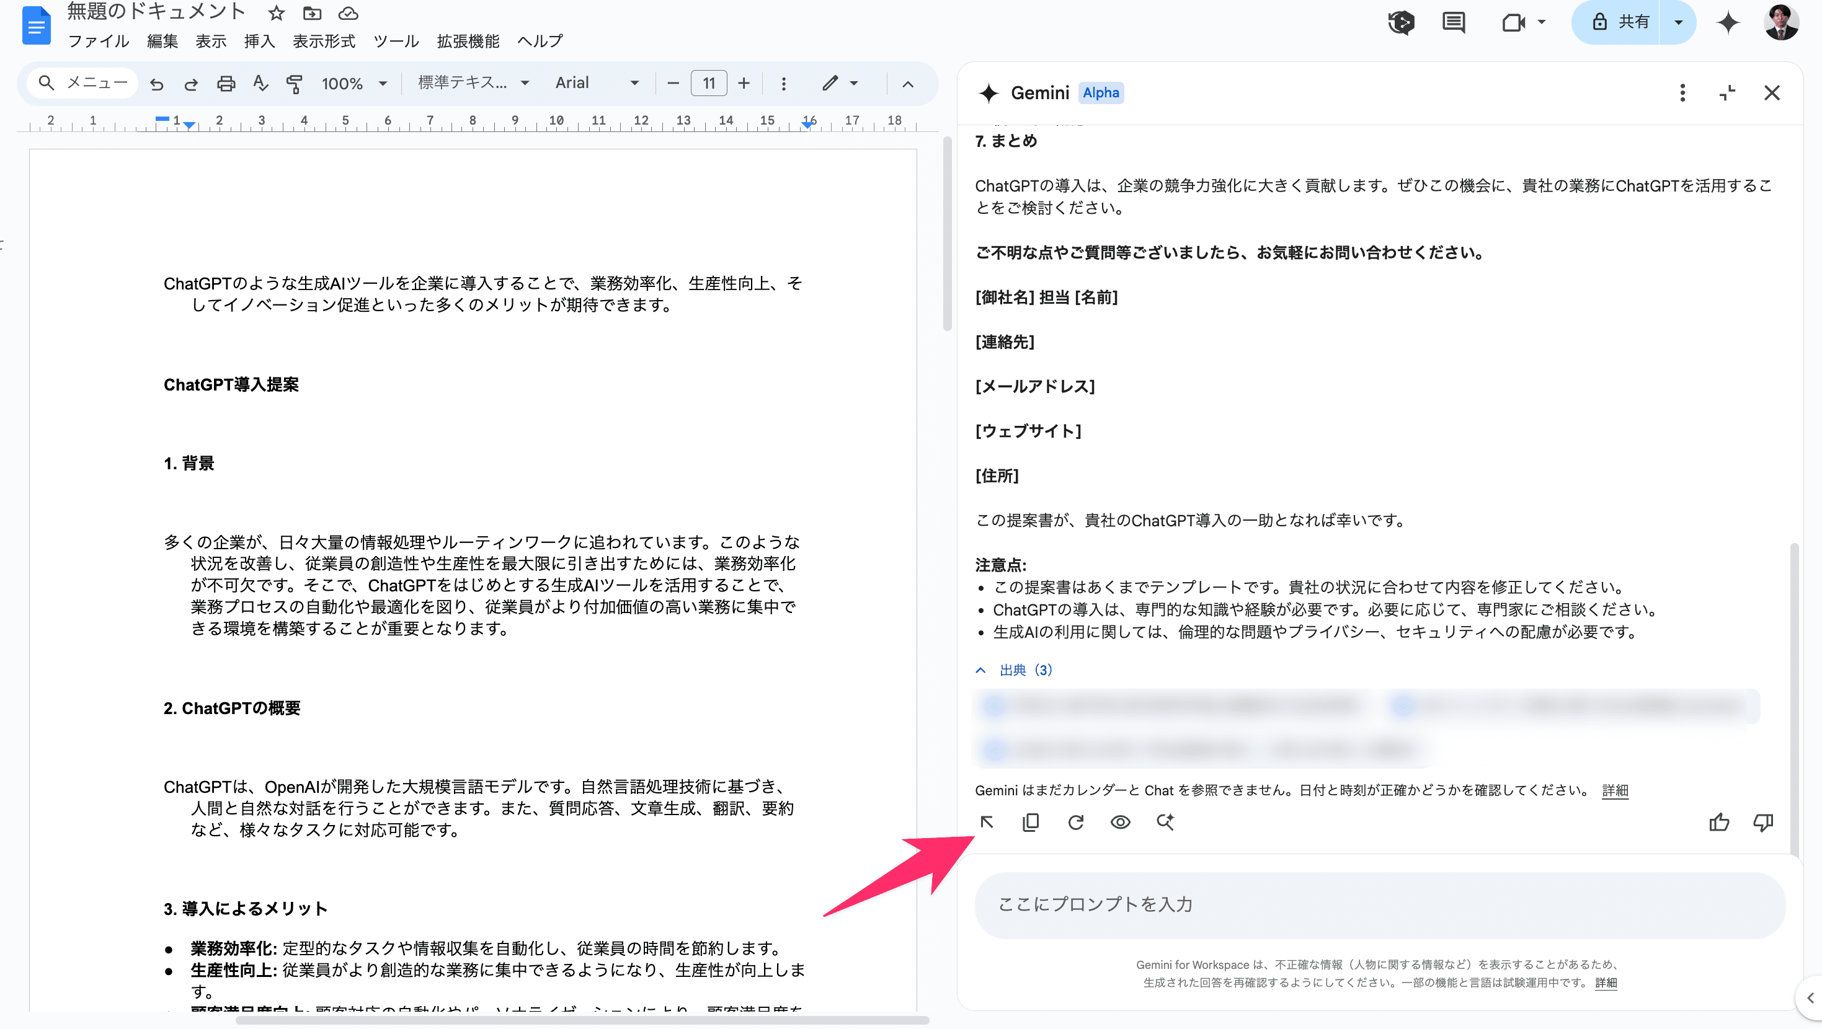
Task: Open the 挿入 menu
Action: [259, 41]
